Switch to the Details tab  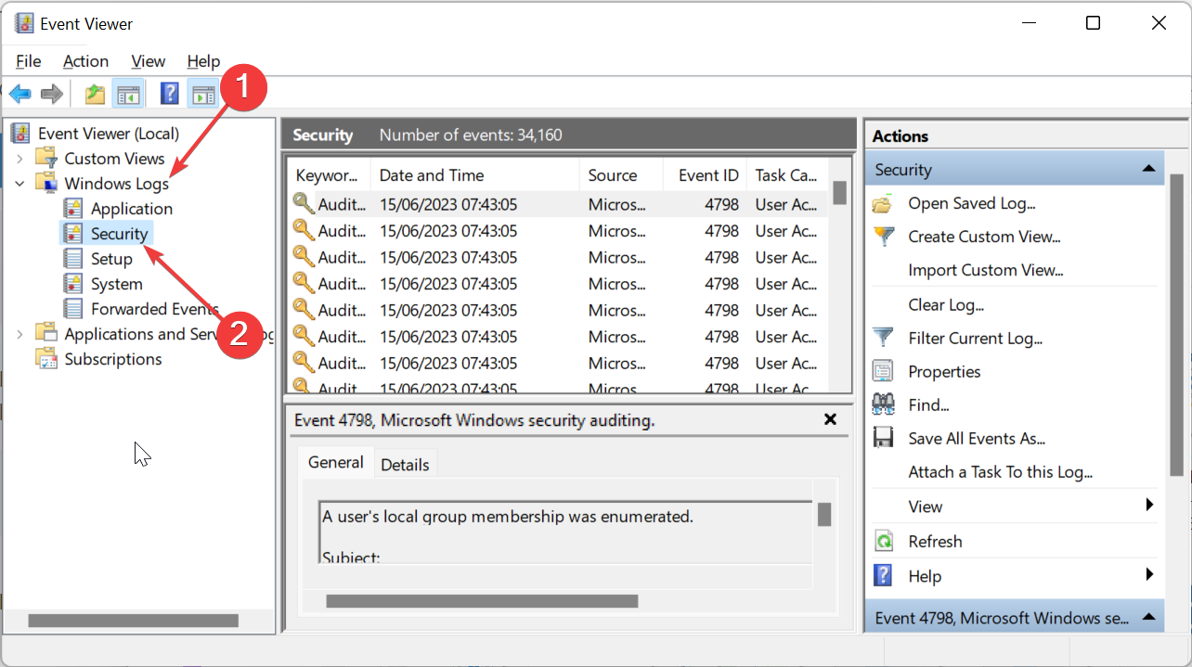point(406,465)
